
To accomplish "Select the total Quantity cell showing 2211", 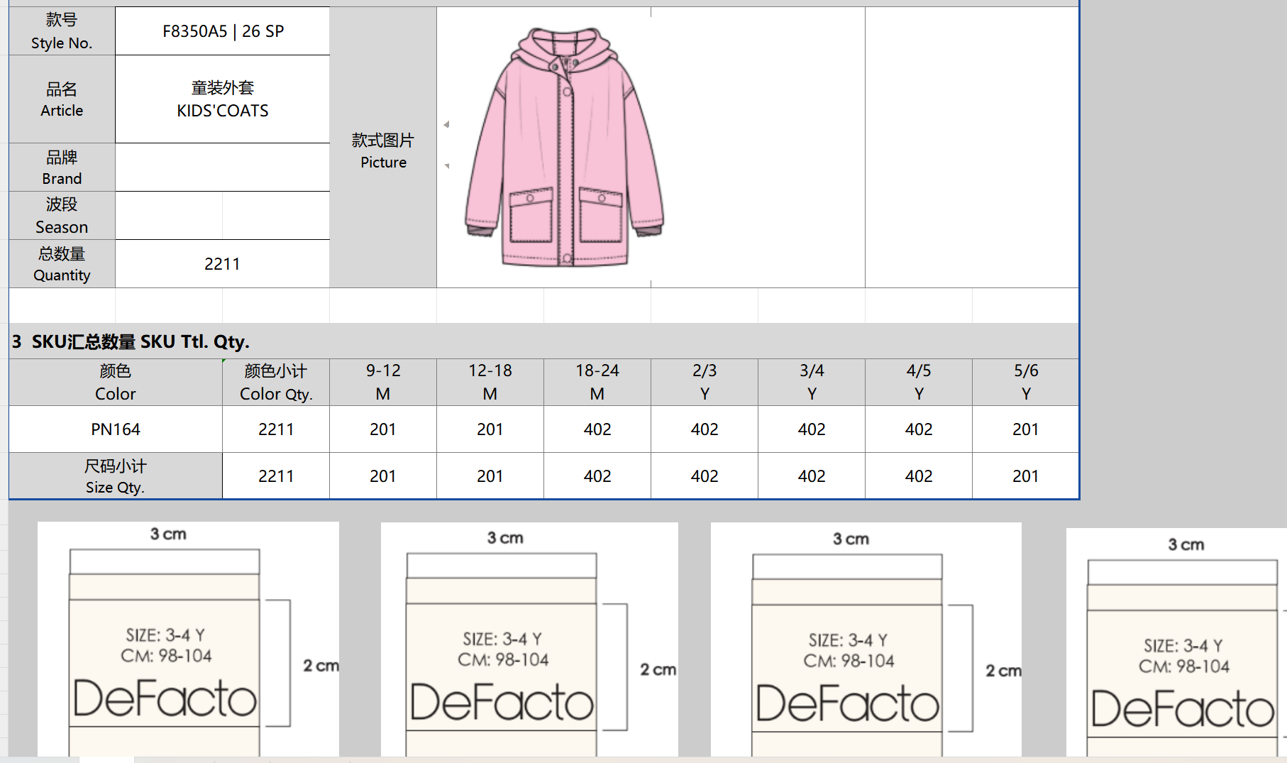I will (x=223, y=264).
